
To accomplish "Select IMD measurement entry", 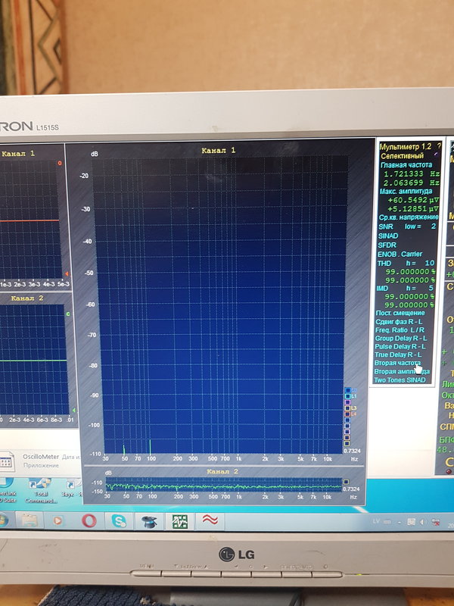I will (x=383, y=289).
